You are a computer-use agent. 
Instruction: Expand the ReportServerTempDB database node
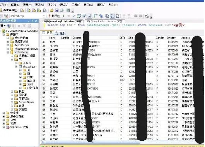[x=8, y=48]
